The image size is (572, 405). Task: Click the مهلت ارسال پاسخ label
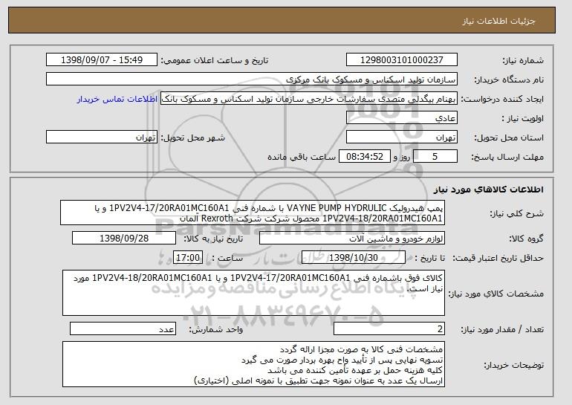tap(507, 157)
